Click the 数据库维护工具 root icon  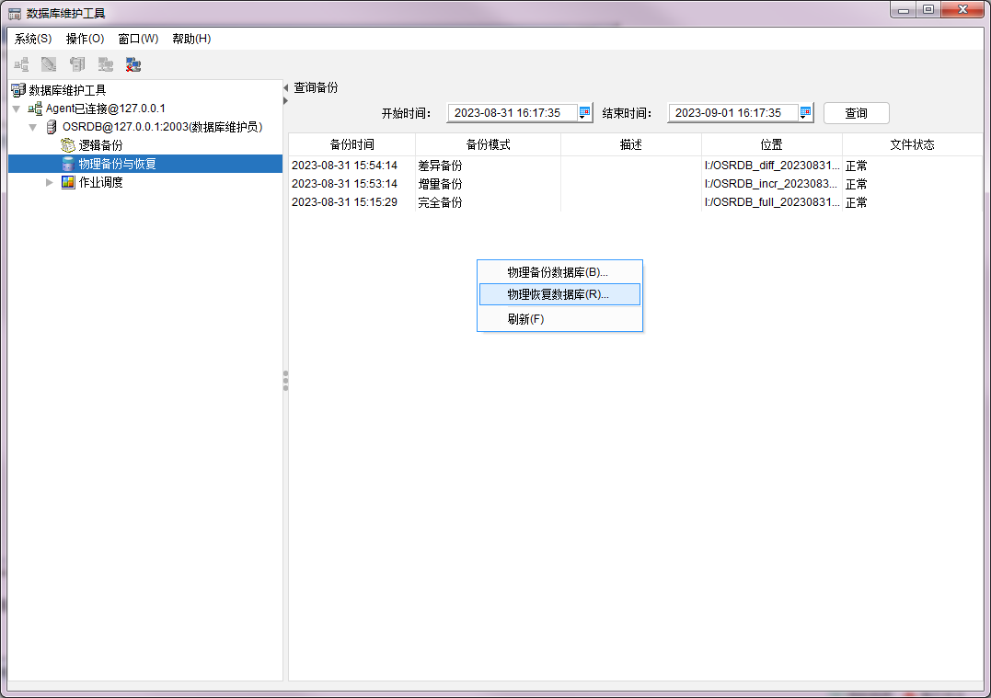coord(17,90)
